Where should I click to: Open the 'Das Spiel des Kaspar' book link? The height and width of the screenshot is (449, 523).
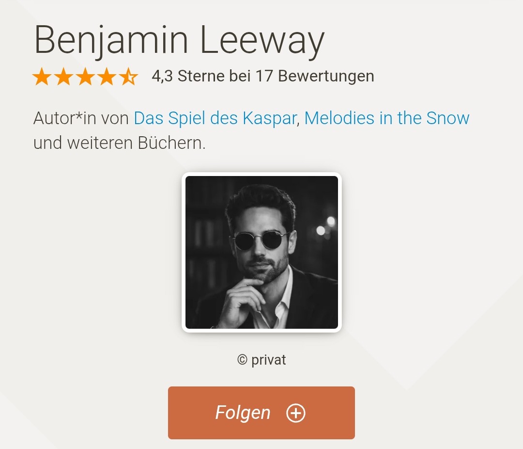(x=215, y=118)
